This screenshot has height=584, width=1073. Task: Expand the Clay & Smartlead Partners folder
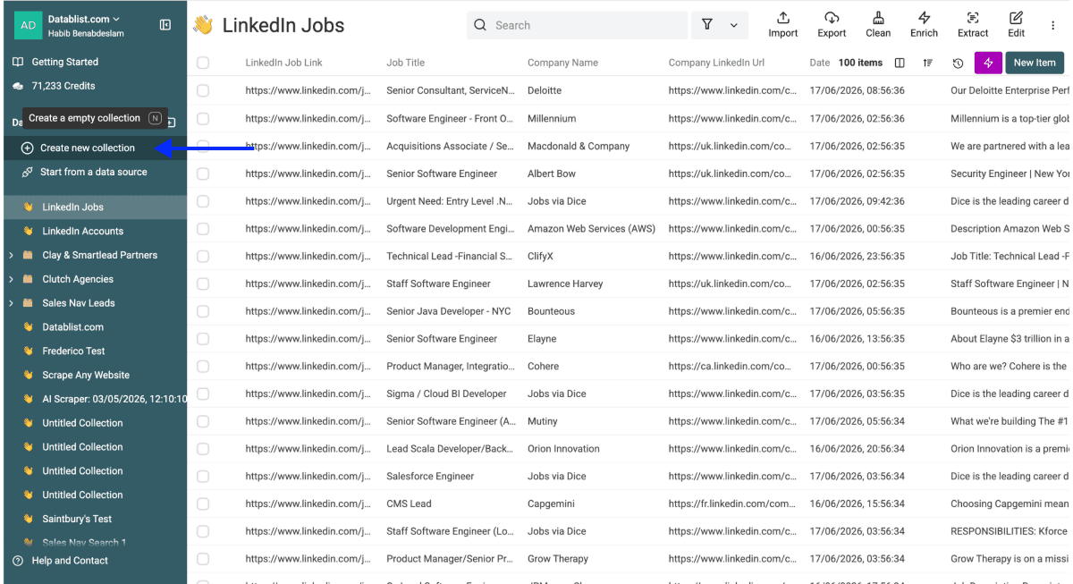[11, 255]
